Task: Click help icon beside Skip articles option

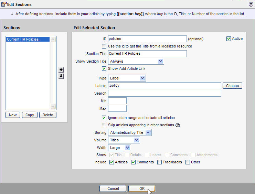Action: (178, 125)
